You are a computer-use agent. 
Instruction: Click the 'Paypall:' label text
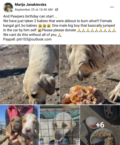(x=9, y=39)
